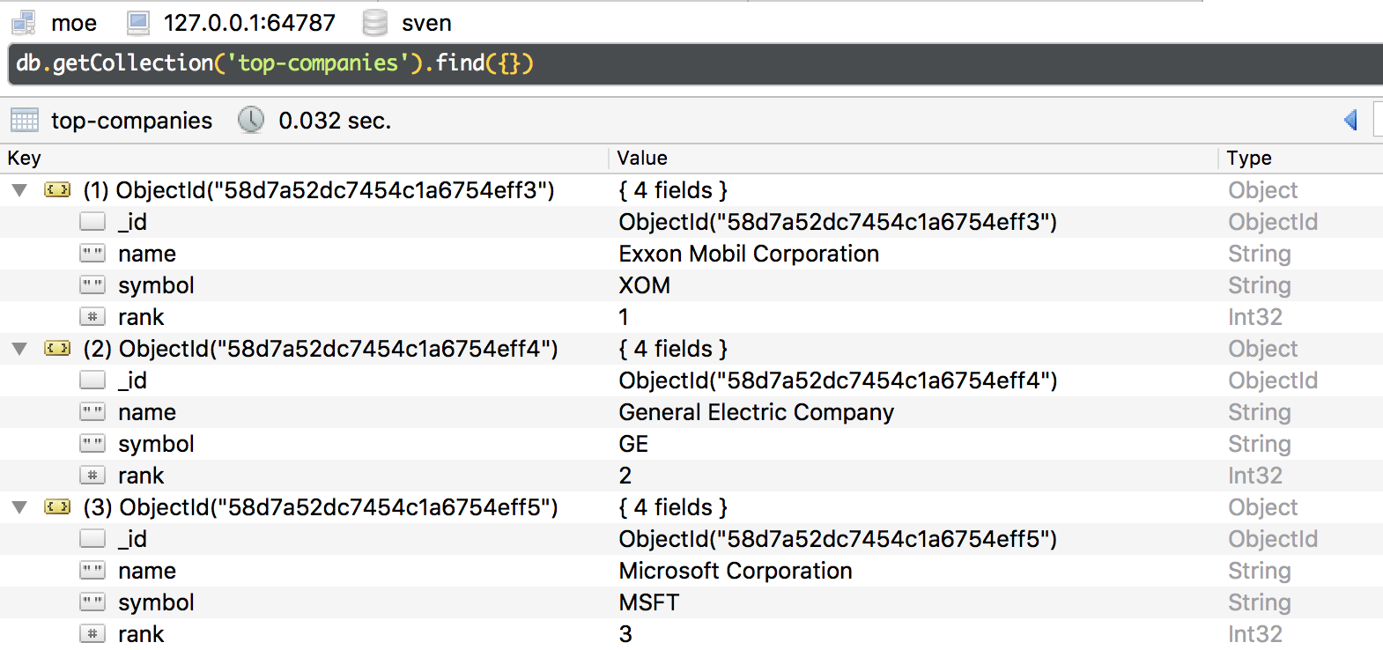The height and width of the screenshot is (650, 1383).
Task: Click the name string icon for Exxon Mobil
Action: pos(92,254)
